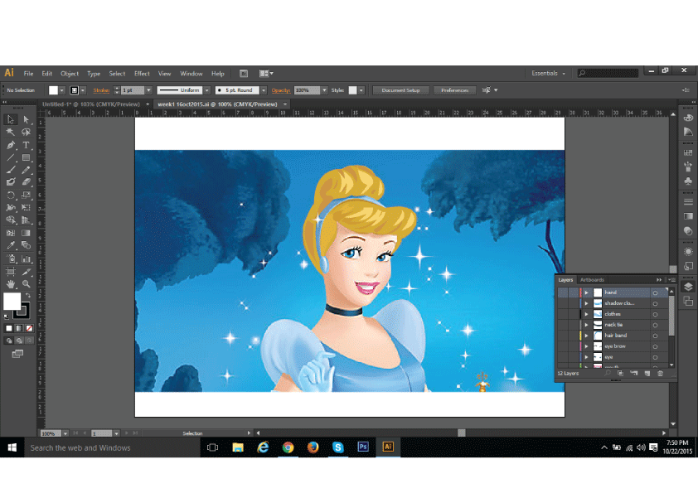Switch to Untitled-1 document tab
This screenshot has width=698, height=493.
(91, 104)
